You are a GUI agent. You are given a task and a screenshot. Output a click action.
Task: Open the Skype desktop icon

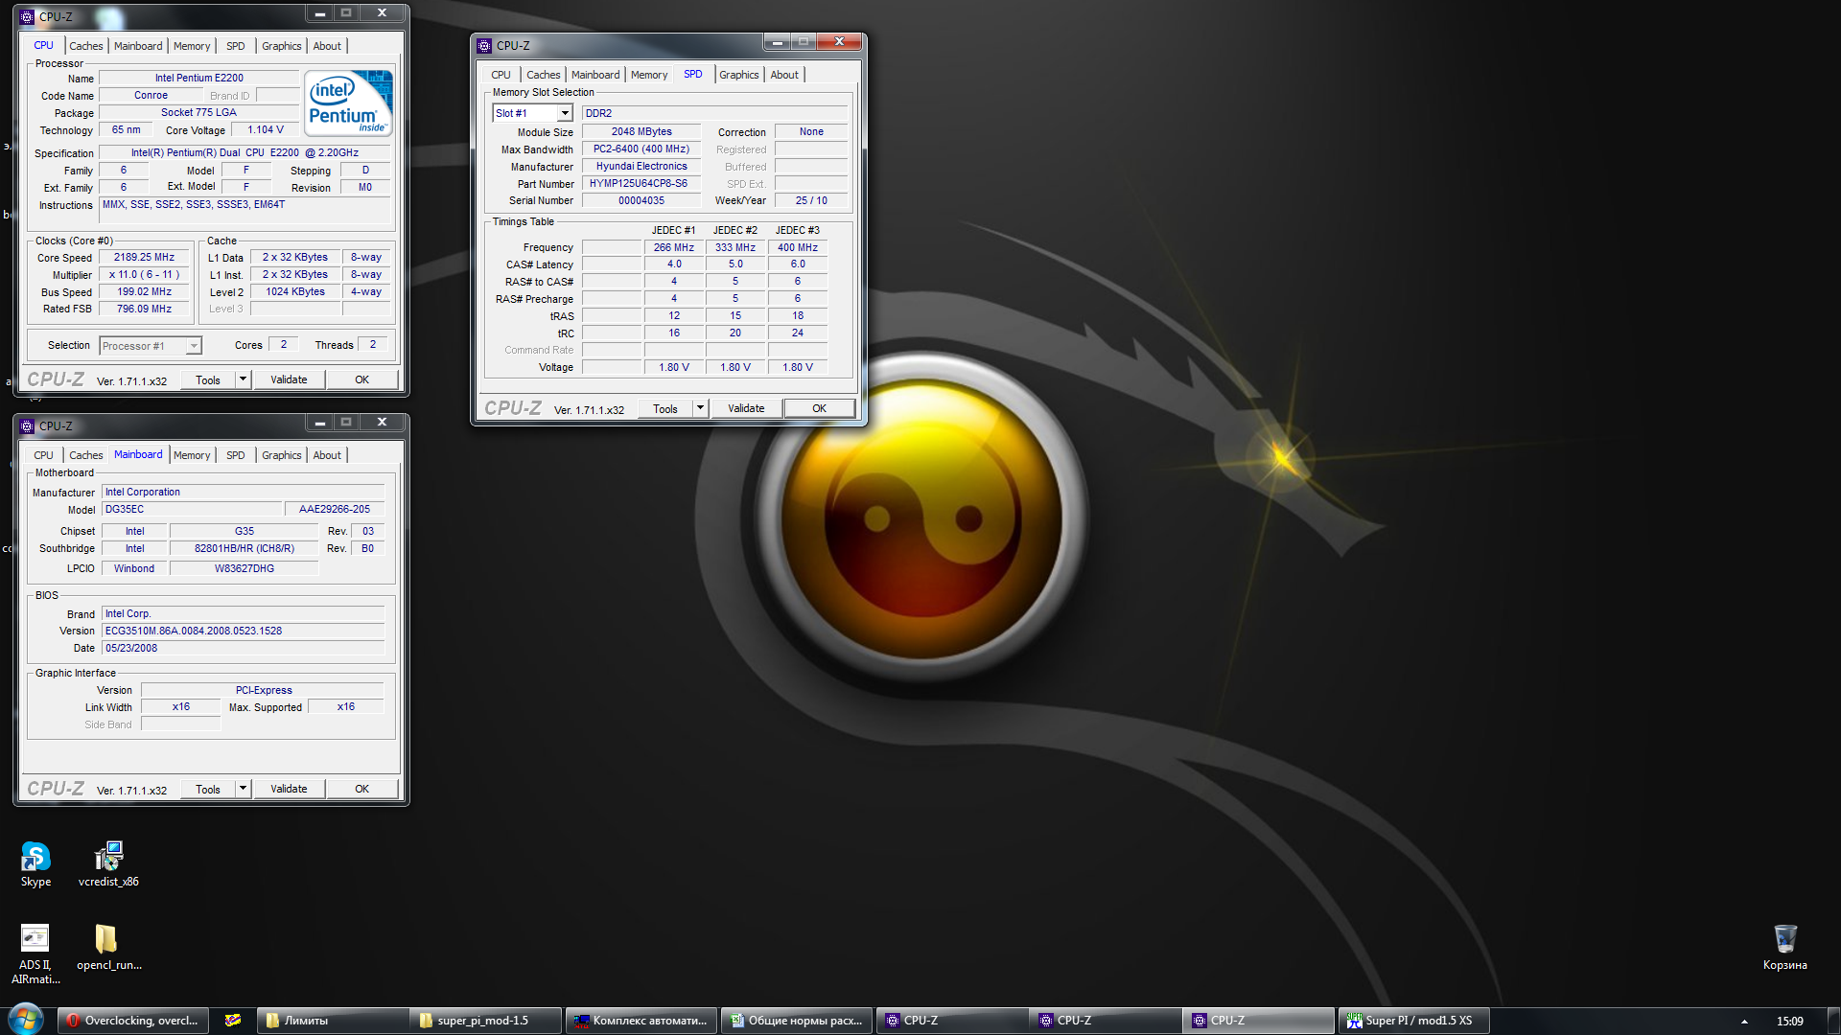tap(35, 864)
